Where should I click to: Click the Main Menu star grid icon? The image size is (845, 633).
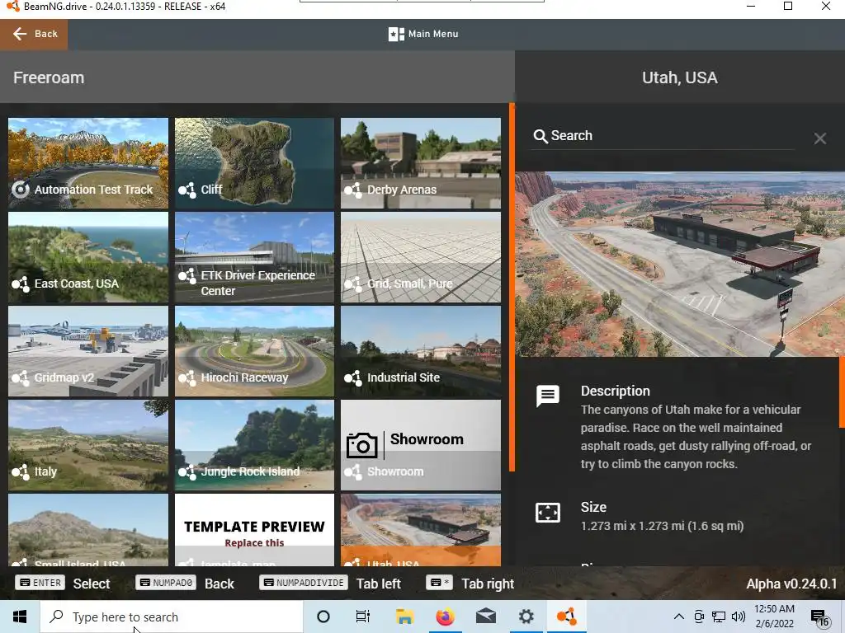tap(396, 34)
